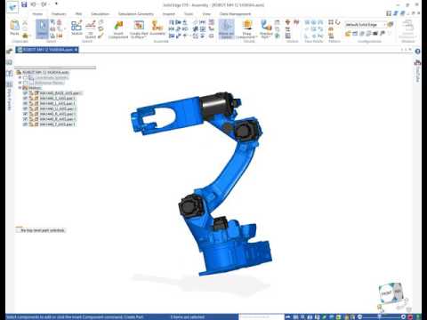Save the assembly with the Save icon
This screenshot has height=320, width=427.
[24, 4]
